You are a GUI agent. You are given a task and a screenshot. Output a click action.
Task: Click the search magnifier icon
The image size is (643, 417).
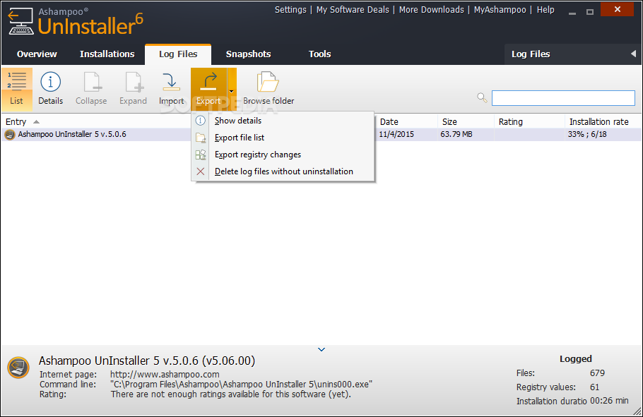pos(482,97)
